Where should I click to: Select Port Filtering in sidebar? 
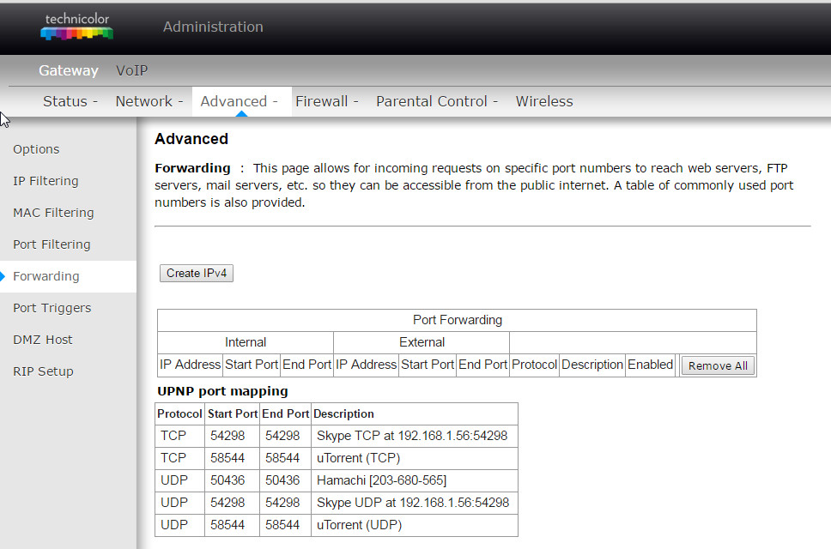(52, 244)
